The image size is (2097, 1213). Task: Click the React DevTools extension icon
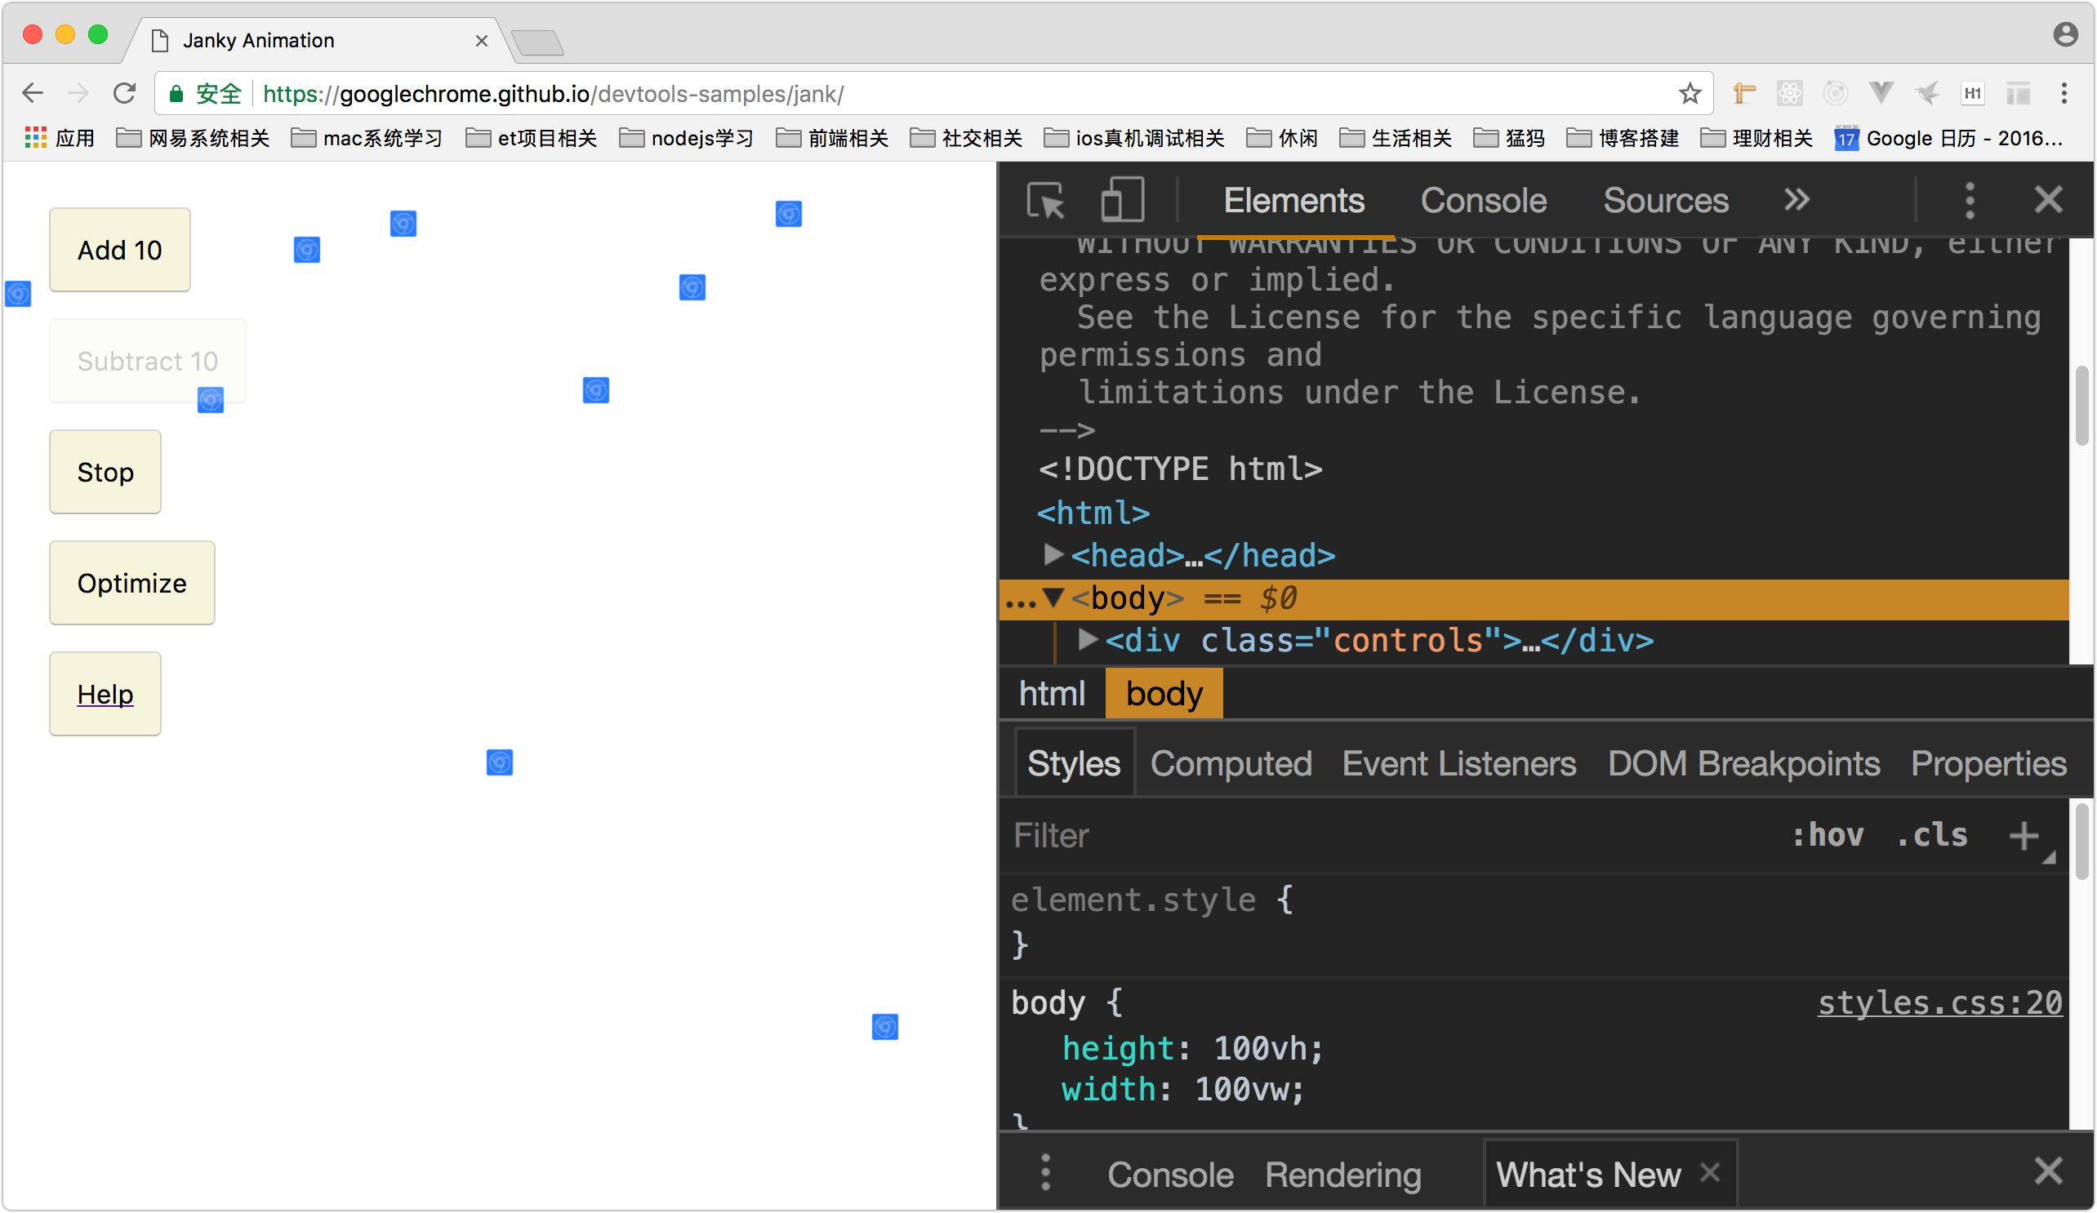pos(1789,93)
